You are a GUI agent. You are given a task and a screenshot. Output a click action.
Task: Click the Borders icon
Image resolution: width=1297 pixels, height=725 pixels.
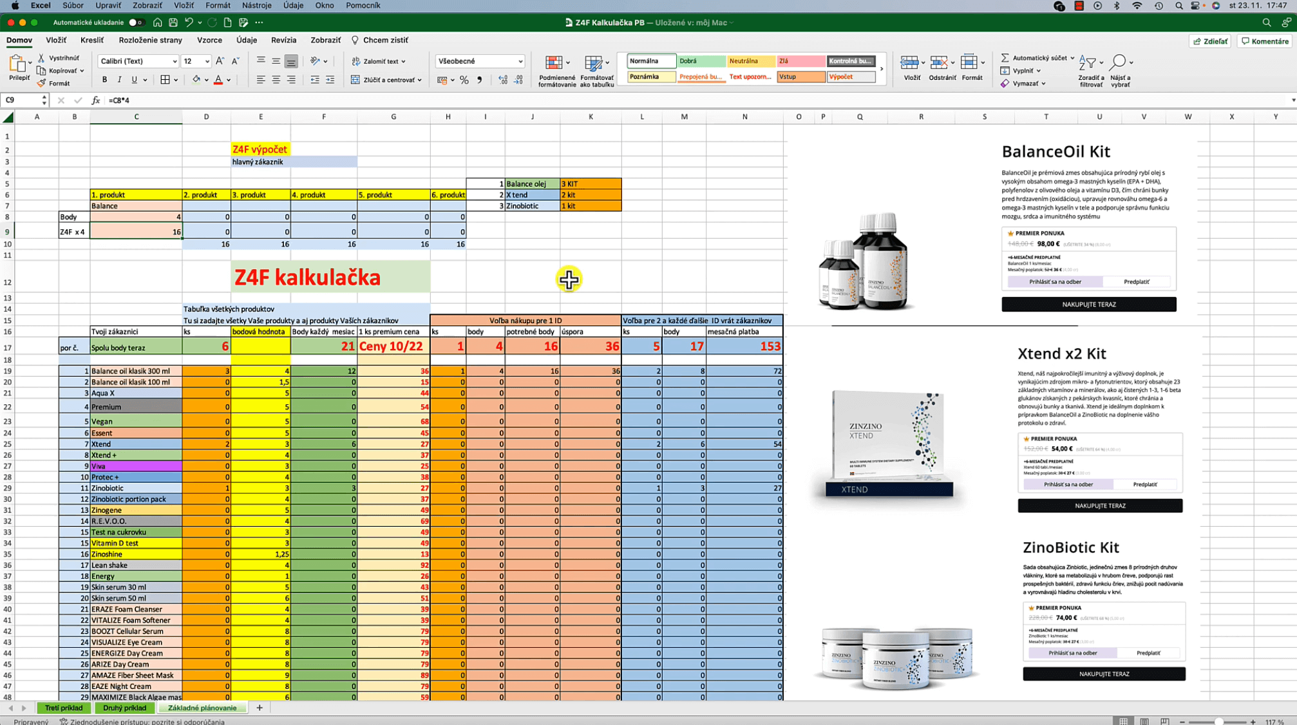166,80
